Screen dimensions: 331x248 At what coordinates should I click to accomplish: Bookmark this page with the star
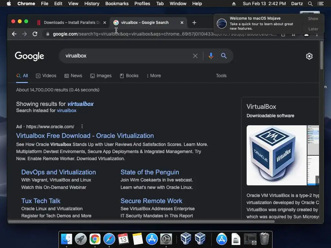(x=294, y=35)
